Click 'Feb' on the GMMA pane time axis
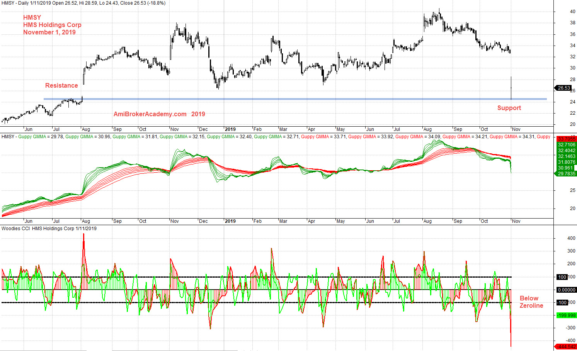Viewport: 577px width, 351px height. 257,221
